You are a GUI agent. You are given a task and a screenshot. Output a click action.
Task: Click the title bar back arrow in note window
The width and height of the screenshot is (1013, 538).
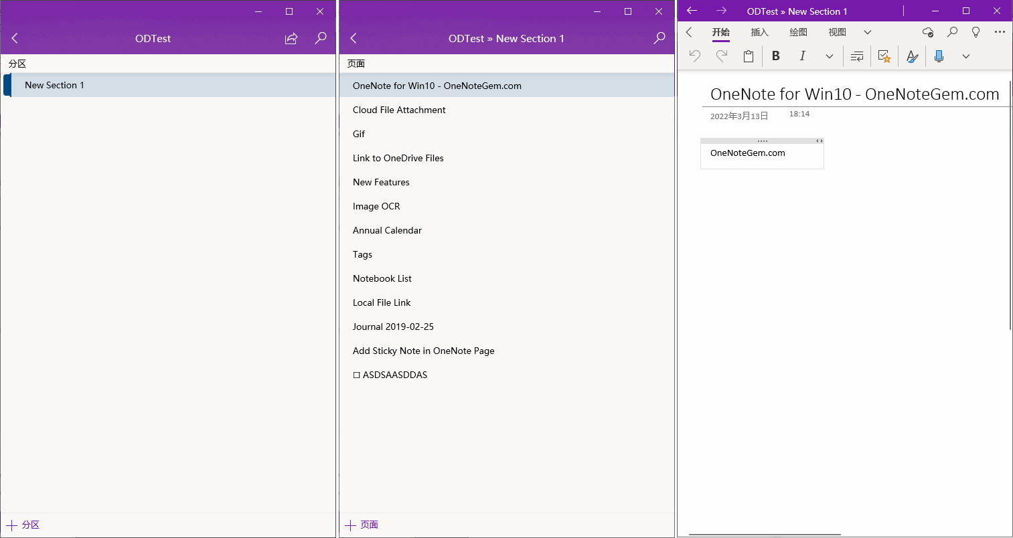pyautogui.click(x=692, y=11)
